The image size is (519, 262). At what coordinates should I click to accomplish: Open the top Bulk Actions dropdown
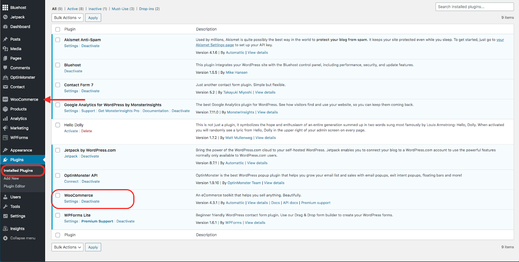click(67, 18)
